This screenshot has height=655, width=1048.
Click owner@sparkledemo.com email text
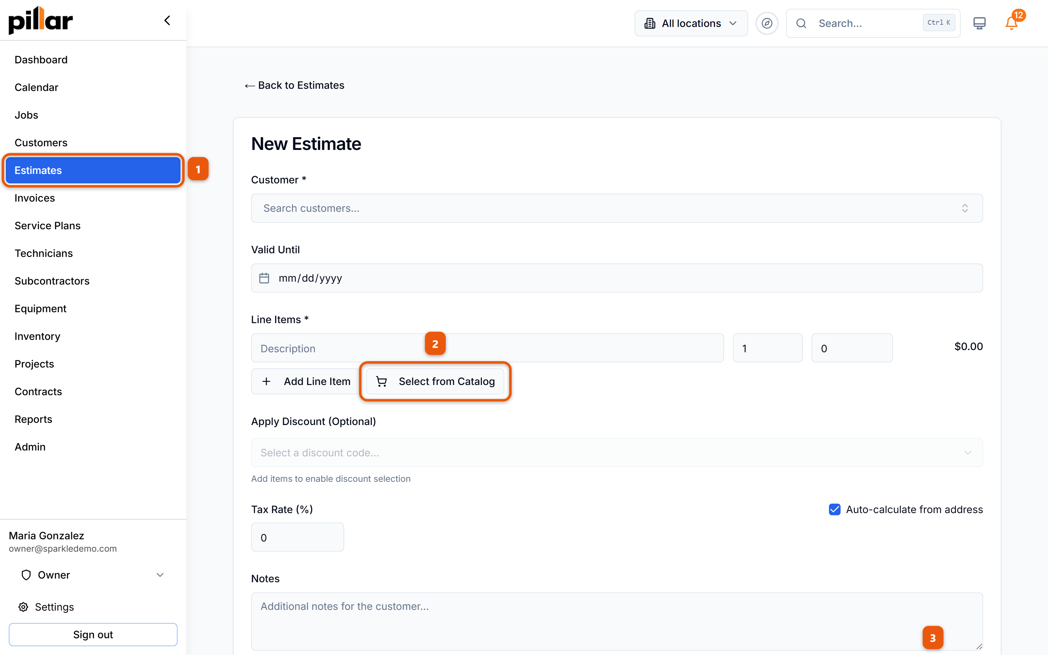coord(63,549)
